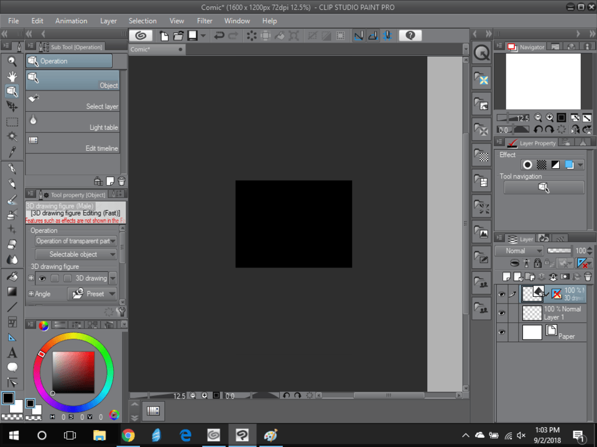Open the Angle Preset dropdown

93,294
